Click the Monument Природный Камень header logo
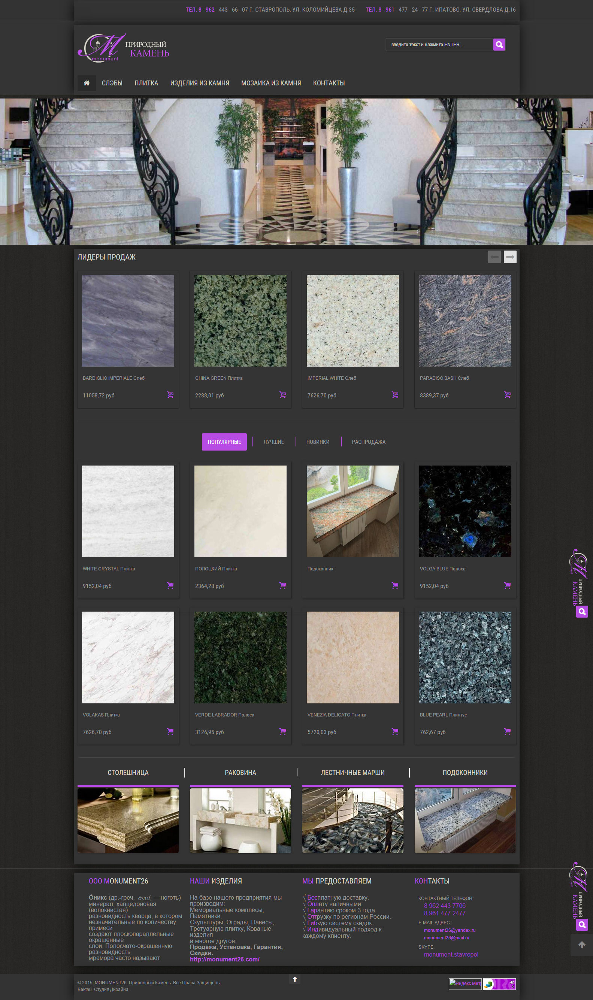Screen dimensions: 593x1000 pyautogui.click(x=124, y=48)
